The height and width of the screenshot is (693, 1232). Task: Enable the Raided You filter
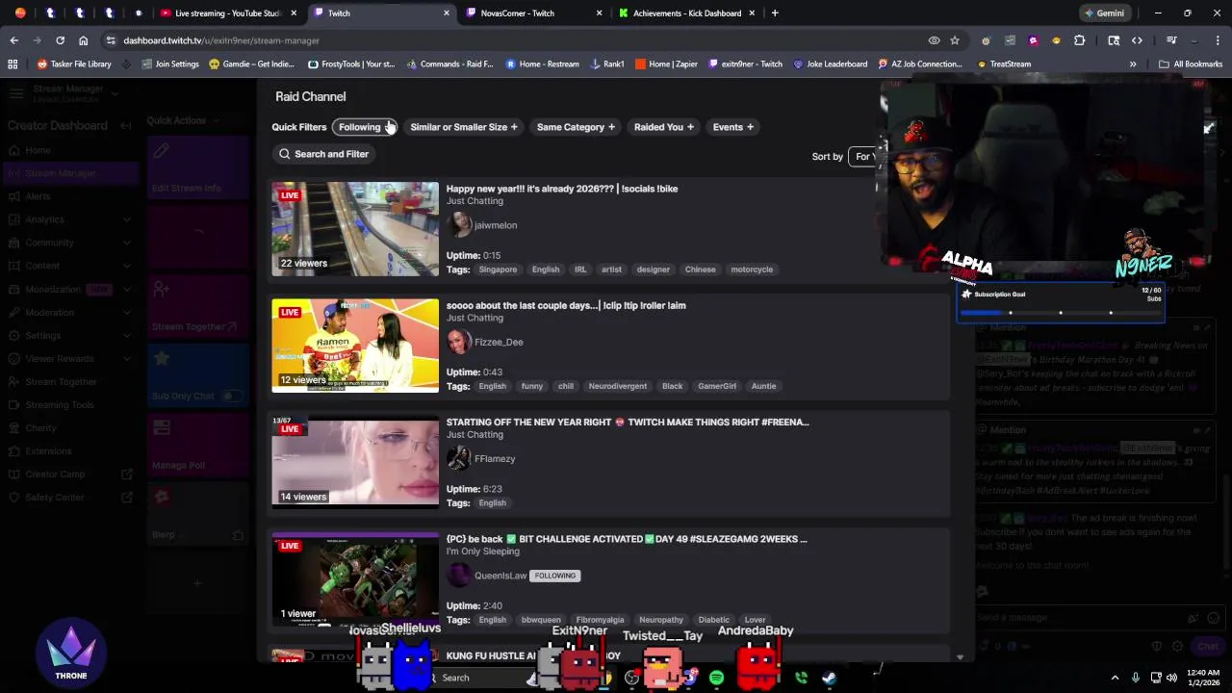tap(663, 127)
